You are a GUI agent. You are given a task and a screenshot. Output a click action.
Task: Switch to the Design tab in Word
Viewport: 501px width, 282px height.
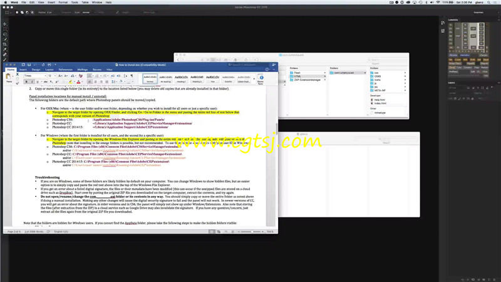coord(36,70)
